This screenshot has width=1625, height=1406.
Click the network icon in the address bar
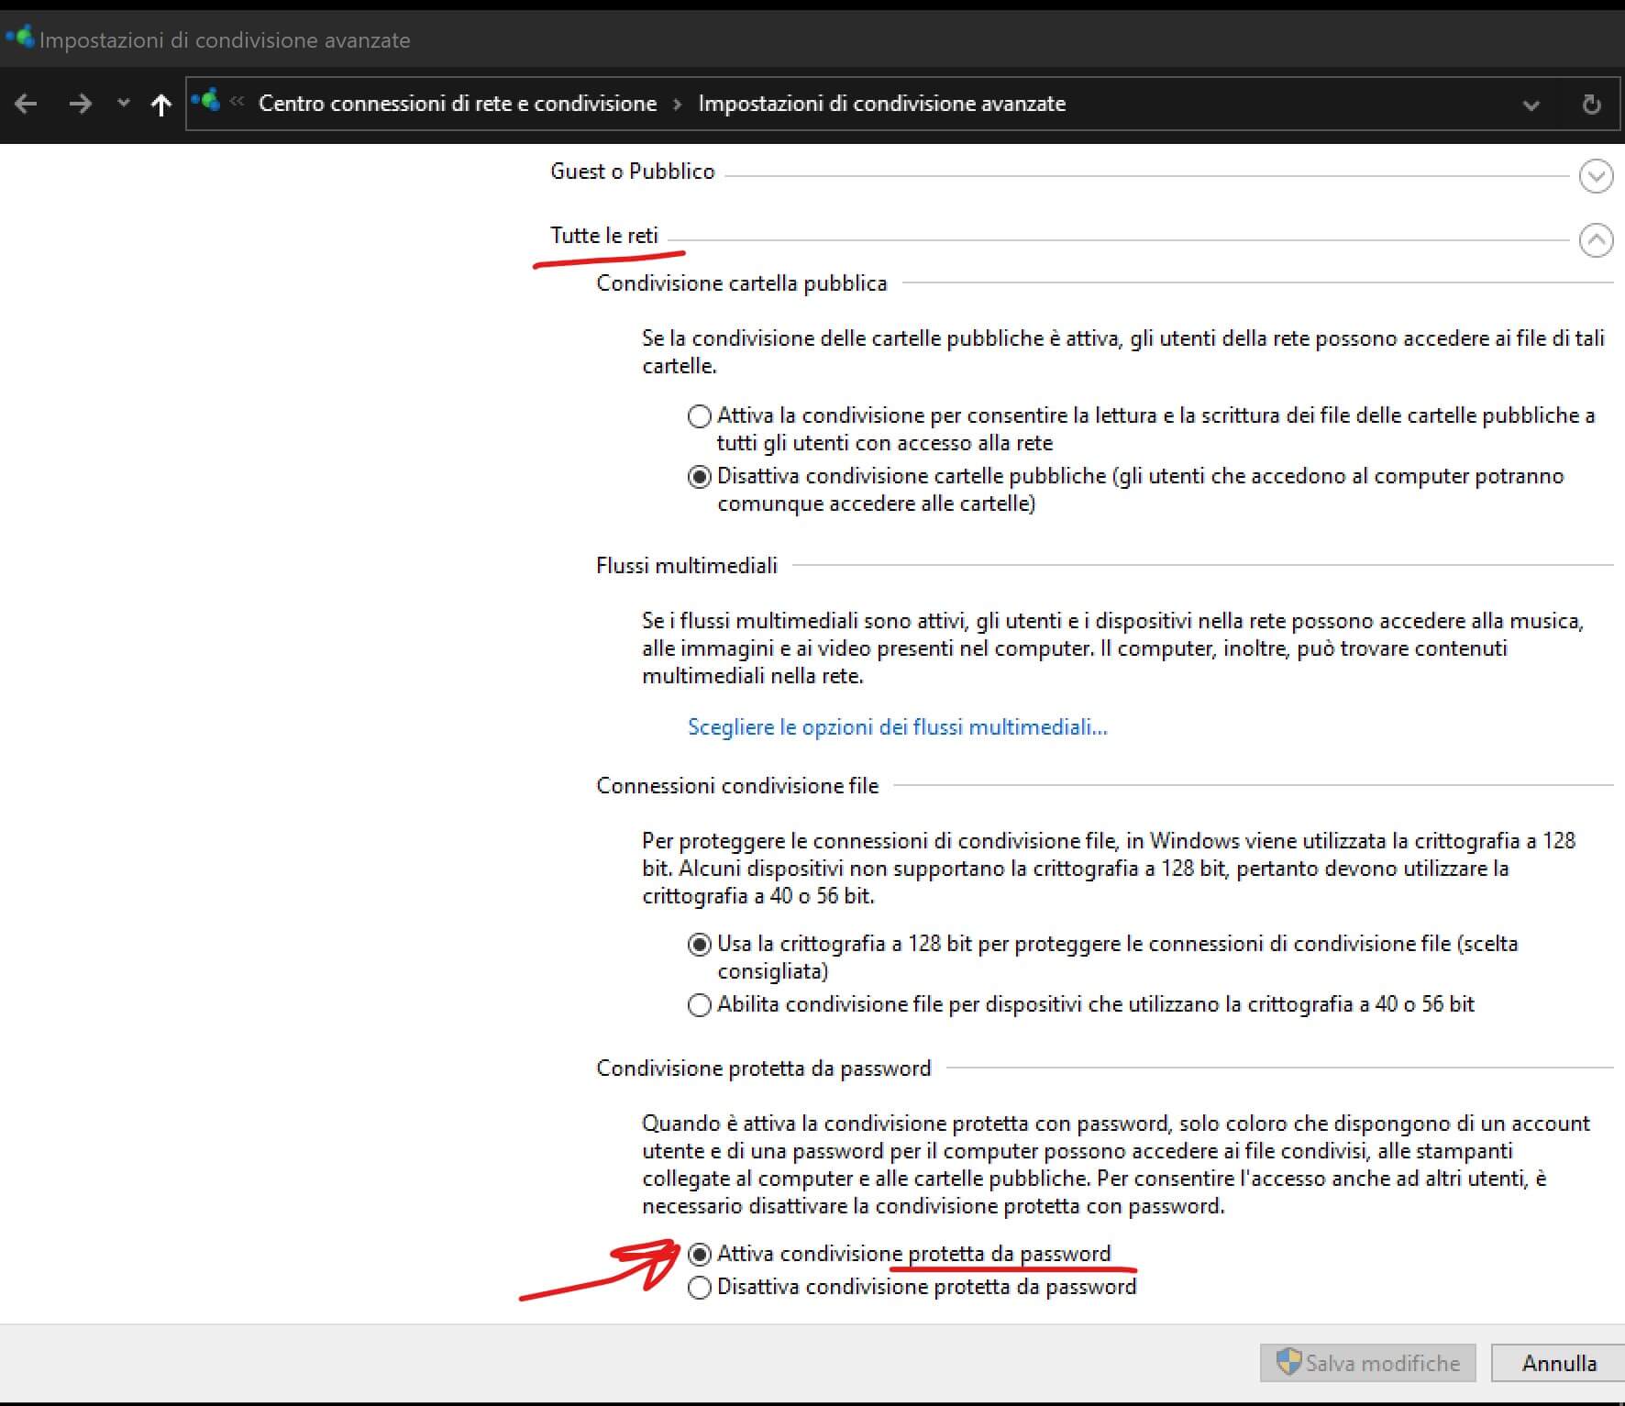click(206, 101)
